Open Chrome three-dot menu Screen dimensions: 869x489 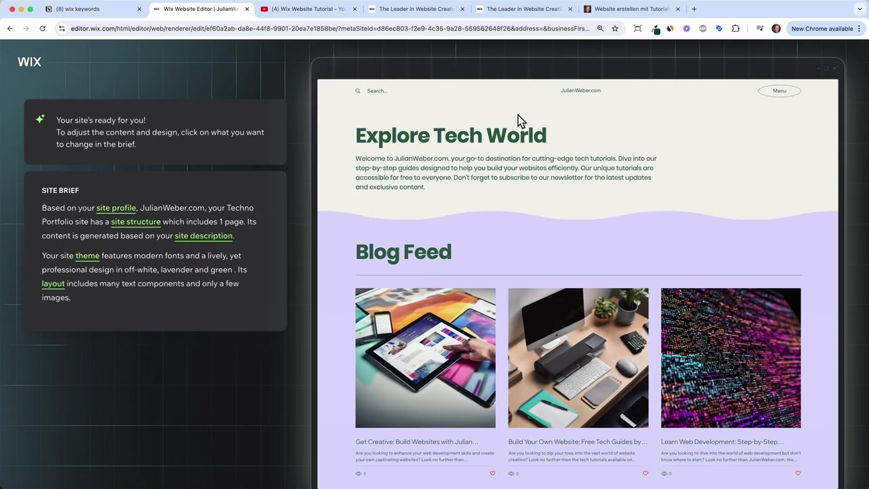[x=859, y=29]
